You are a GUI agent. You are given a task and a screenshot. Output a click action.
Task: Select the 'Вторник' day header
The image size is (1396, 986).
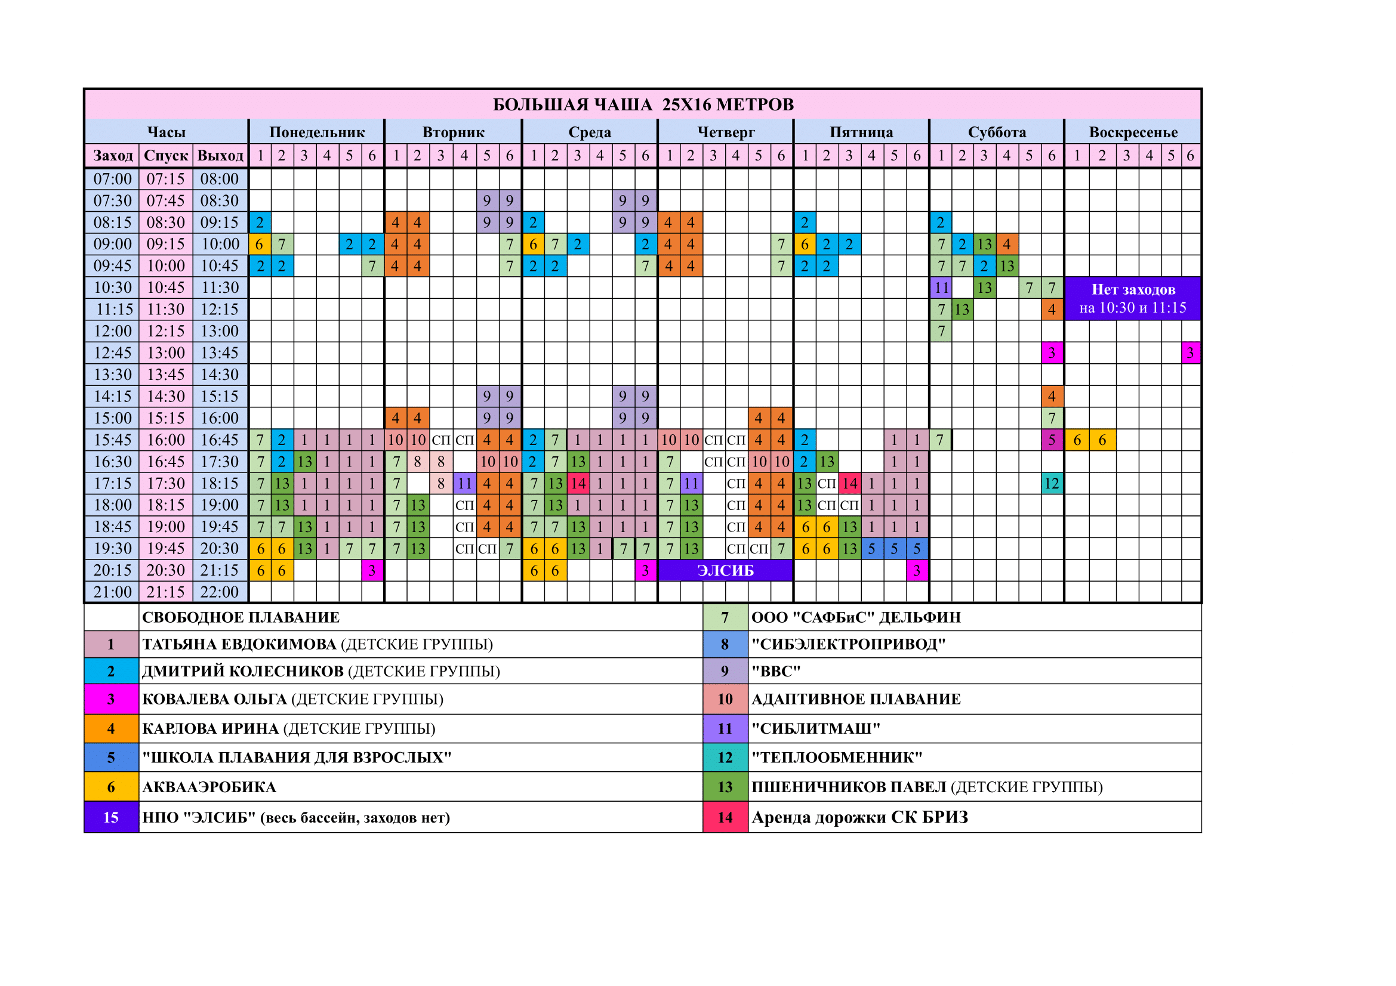coord(453,132)
